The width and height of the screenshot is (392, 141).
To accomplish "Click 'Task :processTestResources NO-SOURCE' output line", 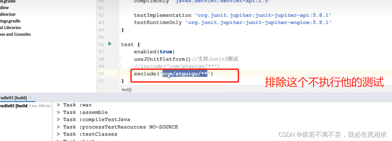I will (117, 127).
